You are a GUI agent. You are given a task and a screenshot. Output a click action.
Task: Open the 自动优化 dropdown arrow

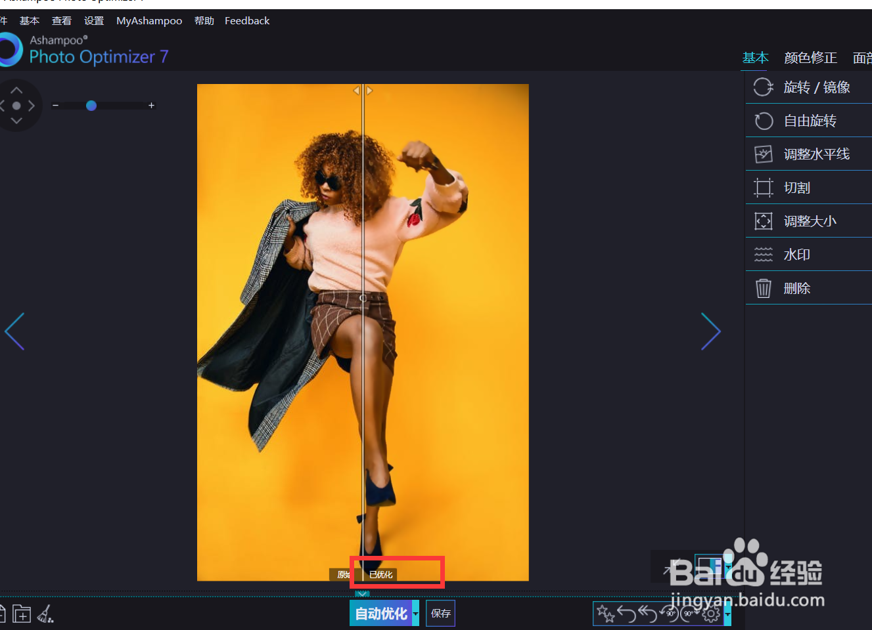pos(415,614)
